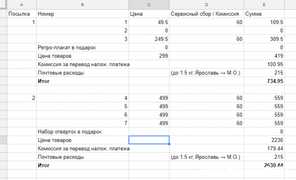Select the highlighted column C header
The height and width of the screenshot is (180, 296).
coord(149,5)
